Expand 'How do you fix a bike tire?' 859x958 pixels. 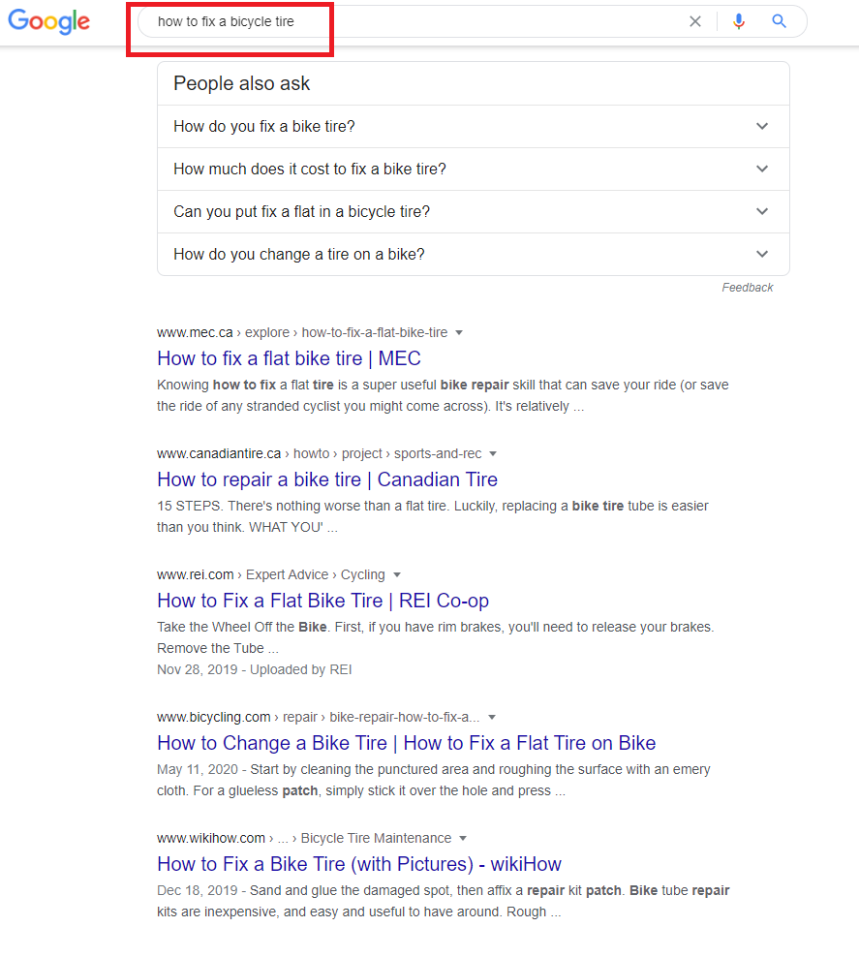pyautogui.click(x=474, y=127)
